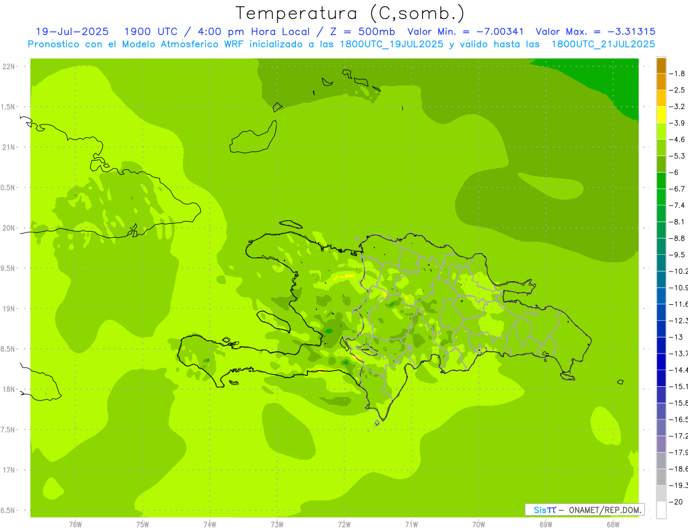688x532 pixels.
Task: Pick the yellow swatch between -3.2 and -3.9
Action: 661,115
